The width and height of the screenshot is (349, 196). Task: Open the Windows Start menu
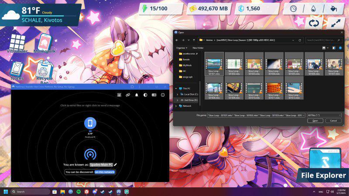tap(6, 192)
